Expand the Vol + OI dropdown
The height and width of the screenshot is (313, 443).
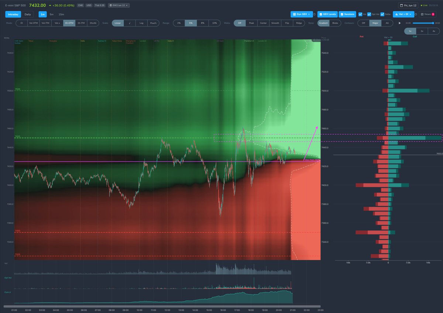coord(403,14)
